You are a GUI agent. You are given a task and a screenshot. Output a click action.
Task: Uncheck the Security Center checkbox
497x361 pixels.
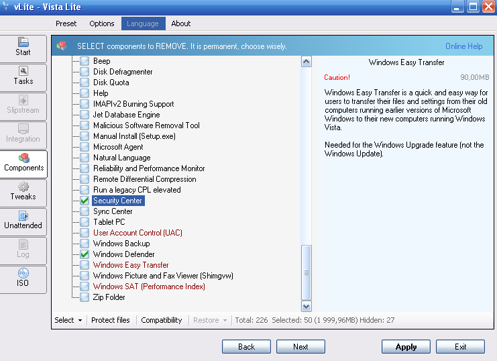coord(85,201)
